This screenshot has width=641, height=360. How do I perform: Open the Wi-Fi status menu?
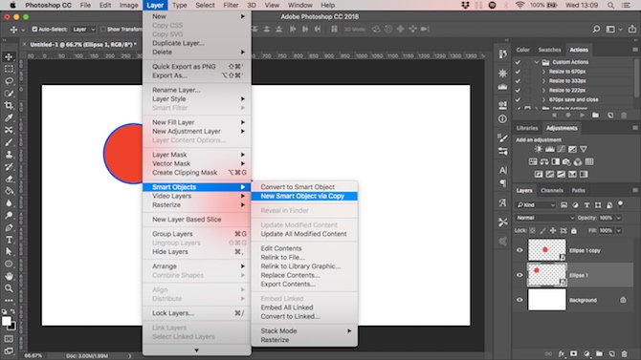(x=519, y=5)
